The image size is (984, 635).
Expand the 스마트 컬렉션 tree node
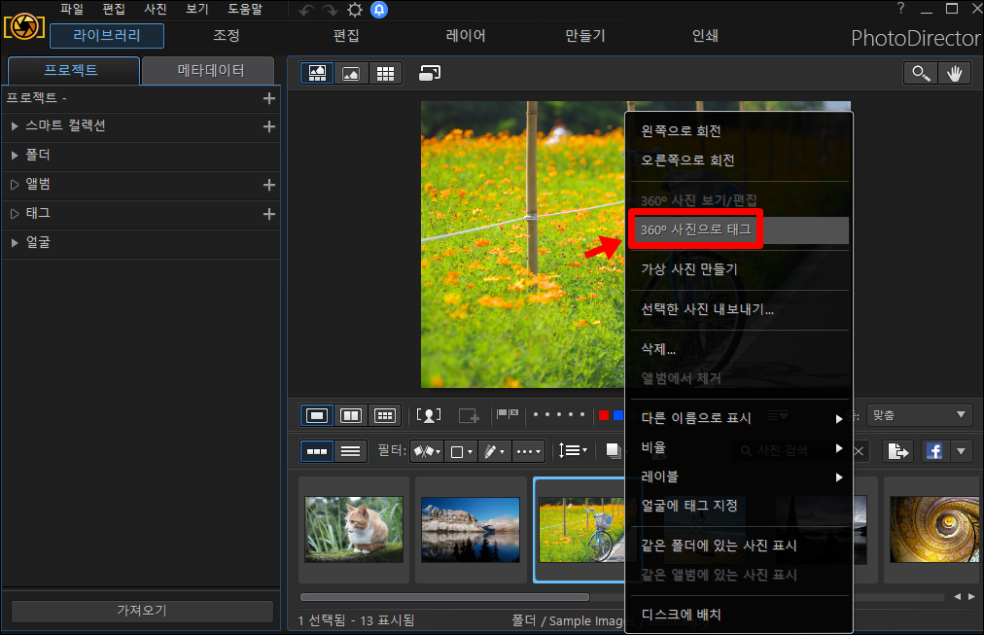click(15, 126)
